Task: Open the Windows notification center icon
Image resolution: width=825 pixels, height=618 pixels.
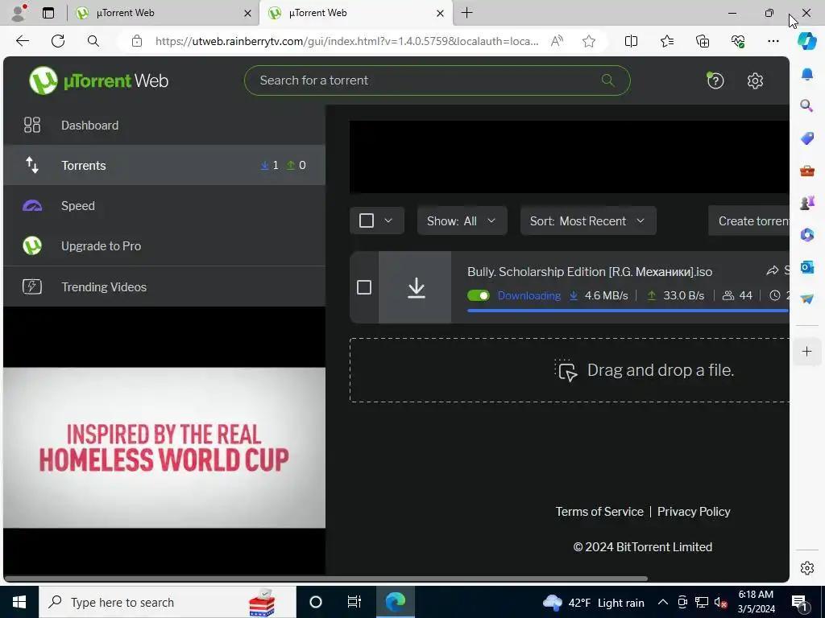Action: tap(800, 603)
